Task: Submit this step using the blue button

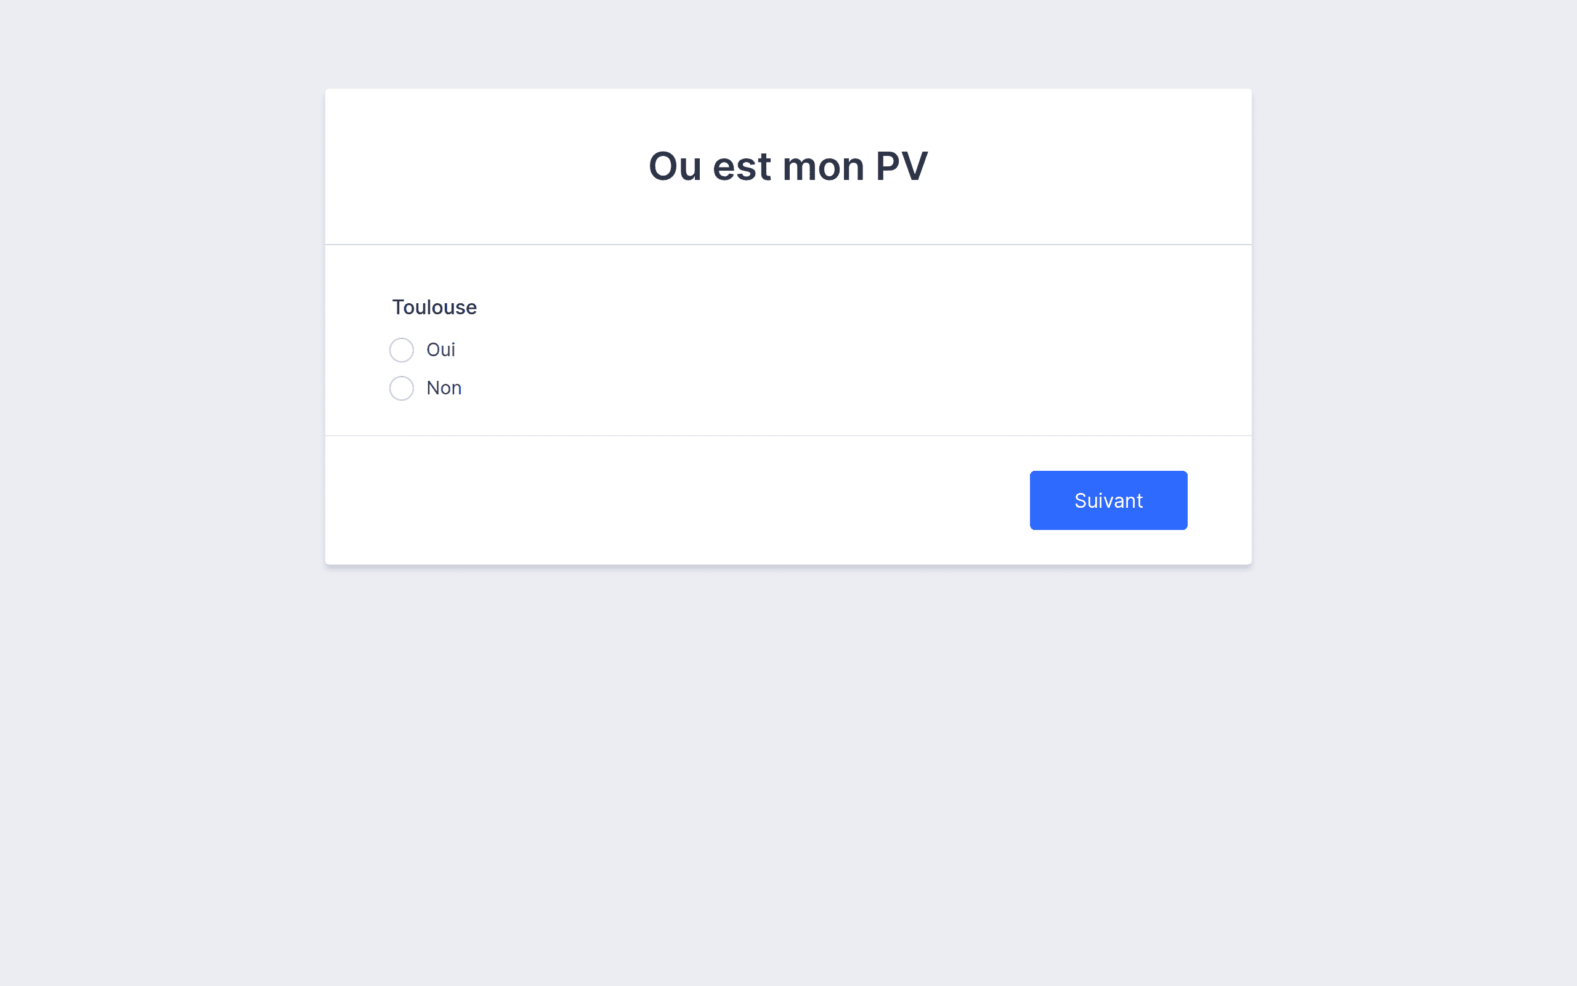Action: (x=1108, y=500)
